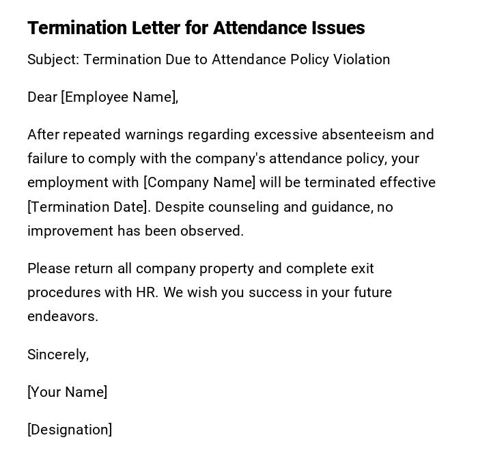Select the "[Company Name]" placeholder
This screenshot has width=478, height=472.
pos(199,182)
